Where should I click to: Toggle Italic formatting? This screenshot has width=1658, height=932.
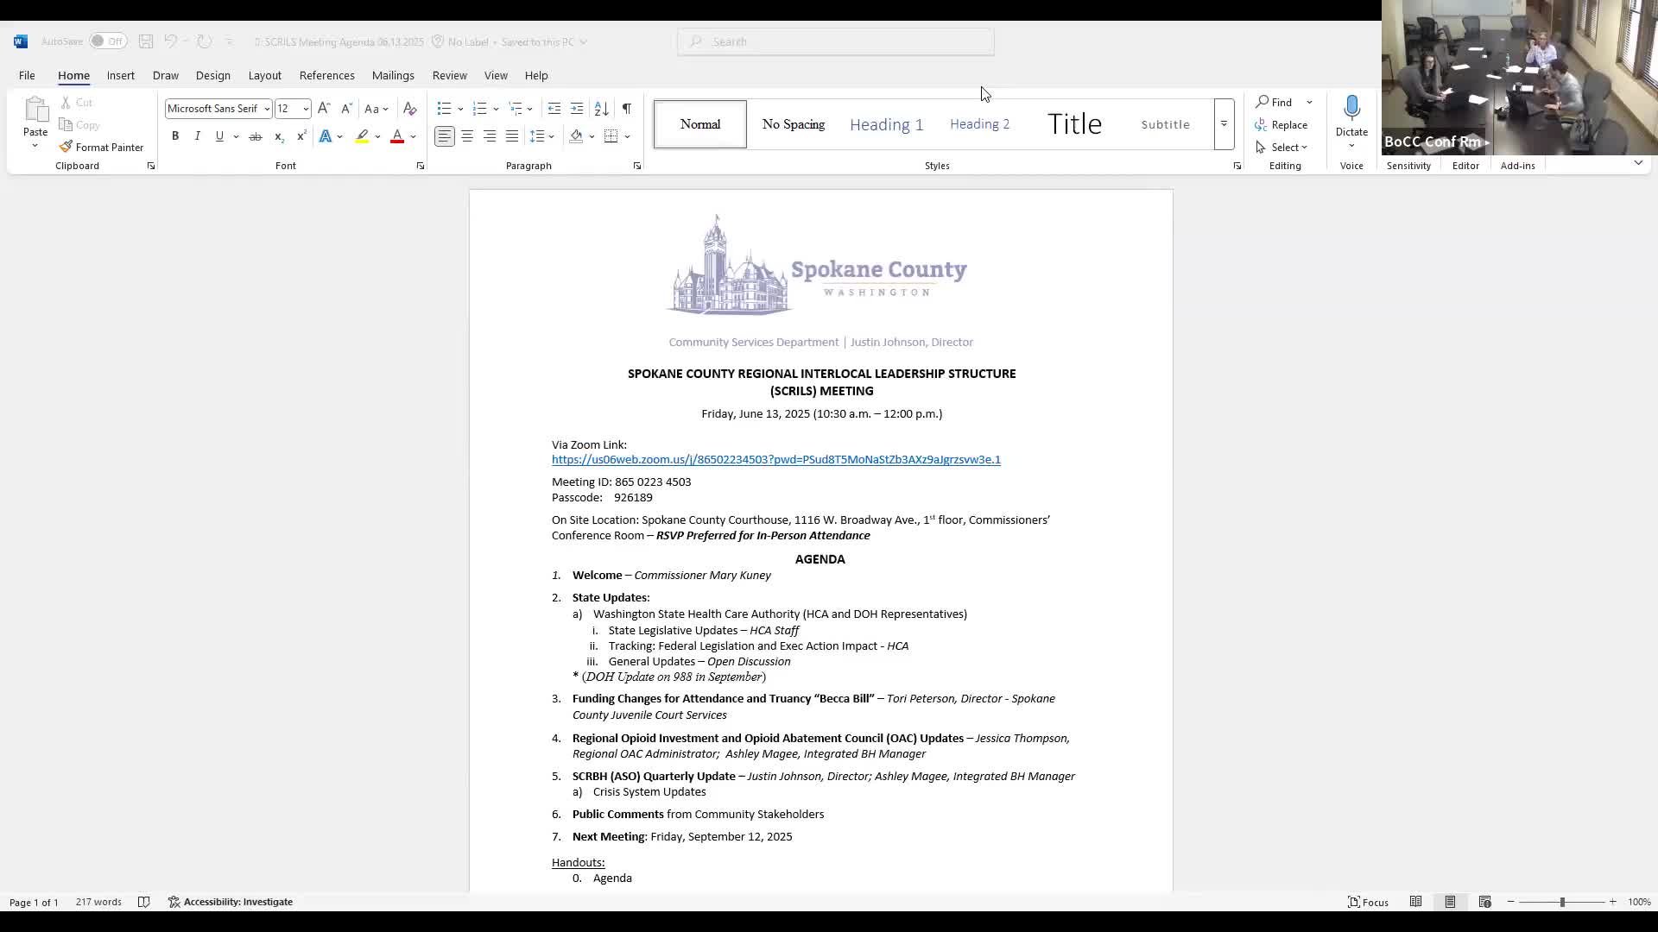click(x=198, y=136)
